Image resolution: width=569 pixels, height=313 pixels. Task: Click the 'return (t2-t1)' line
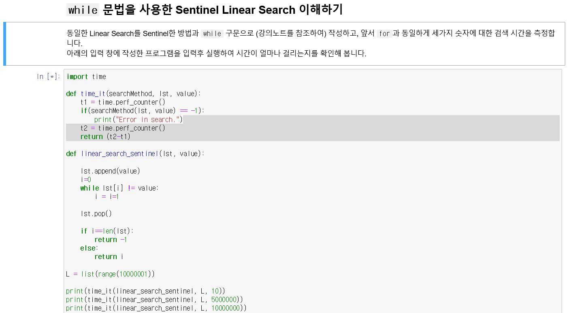[x=105, y=137]
